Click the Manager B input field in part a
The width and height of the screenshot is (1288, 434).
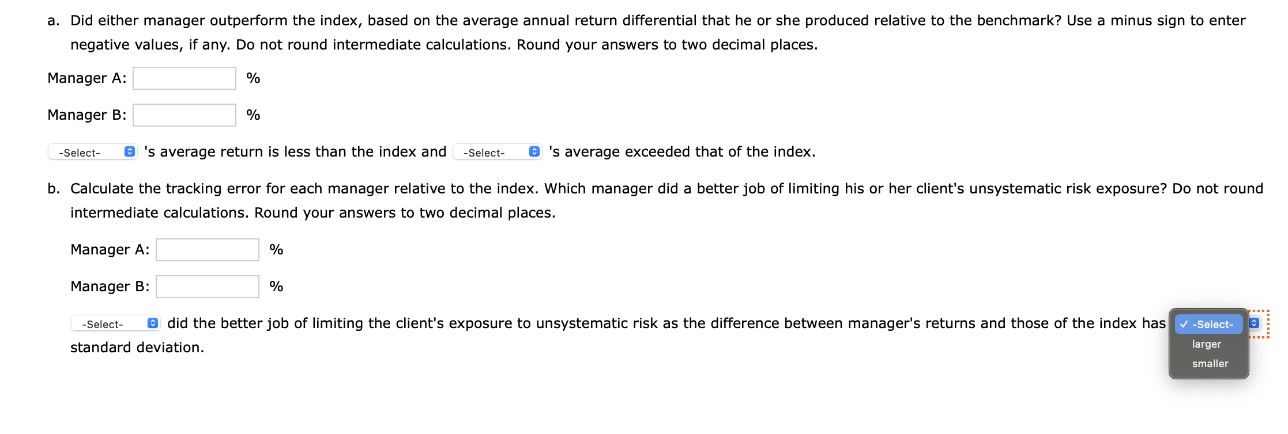tap(183, 115)
